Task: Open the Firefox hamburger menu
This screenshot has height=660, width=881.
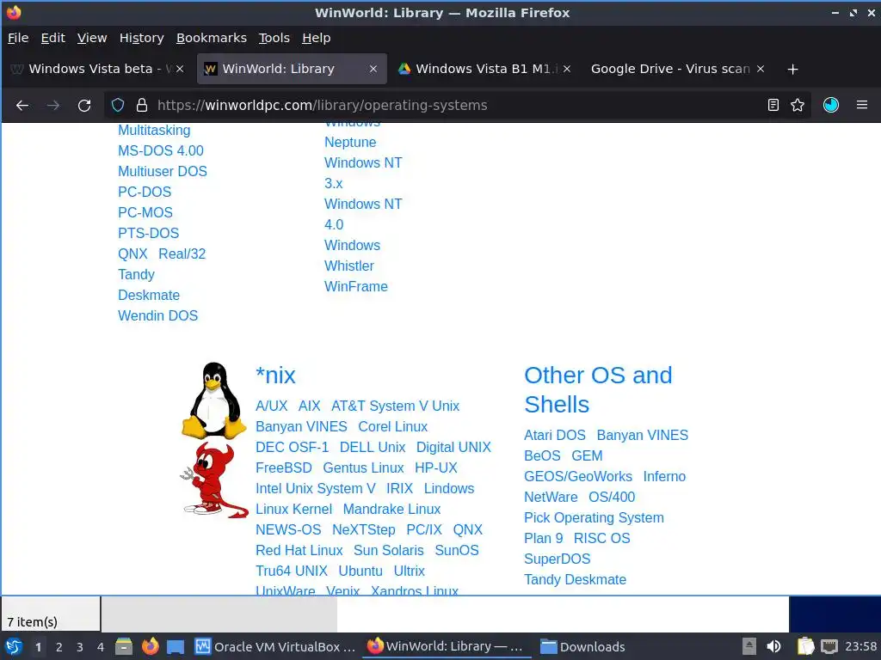Action: [x=861, y=105]
